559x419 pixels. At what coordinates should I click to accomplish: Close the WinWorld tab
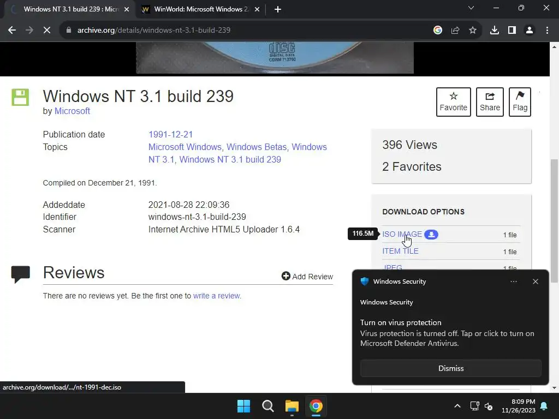coord(257,10)
